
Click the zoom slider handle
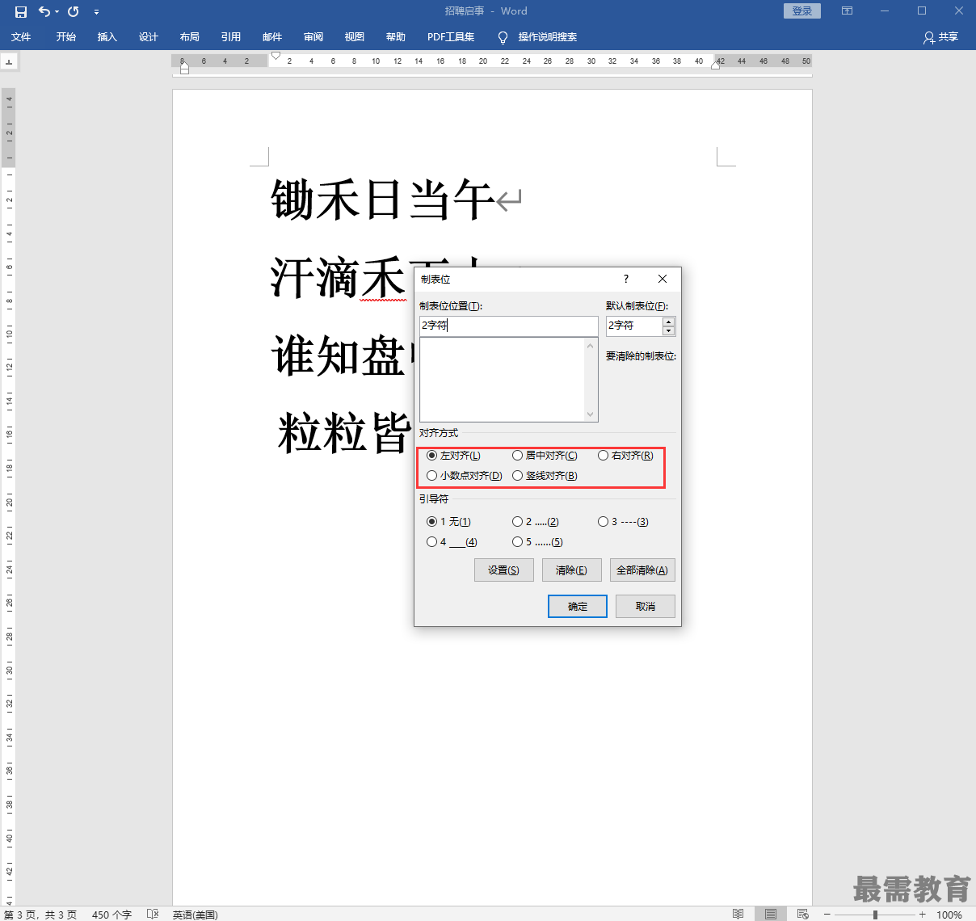875,915
